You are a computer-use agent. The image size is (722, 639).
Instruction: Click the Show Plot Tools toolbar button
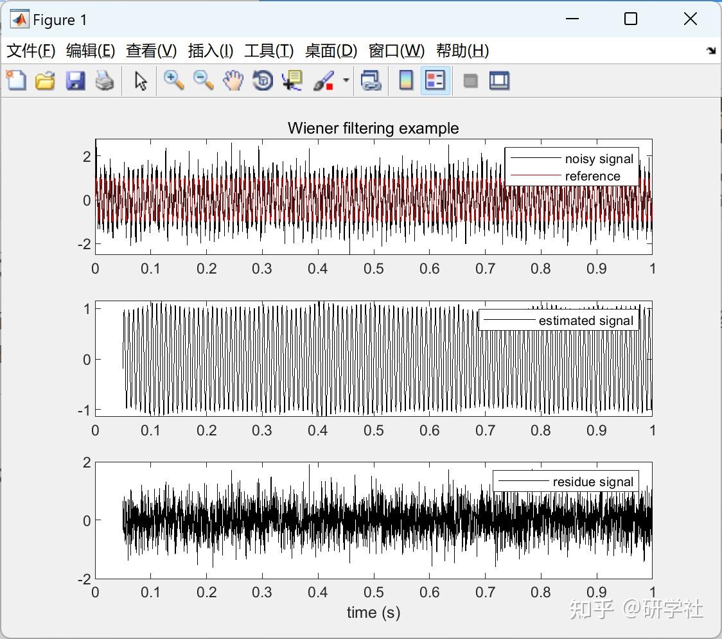500,80
